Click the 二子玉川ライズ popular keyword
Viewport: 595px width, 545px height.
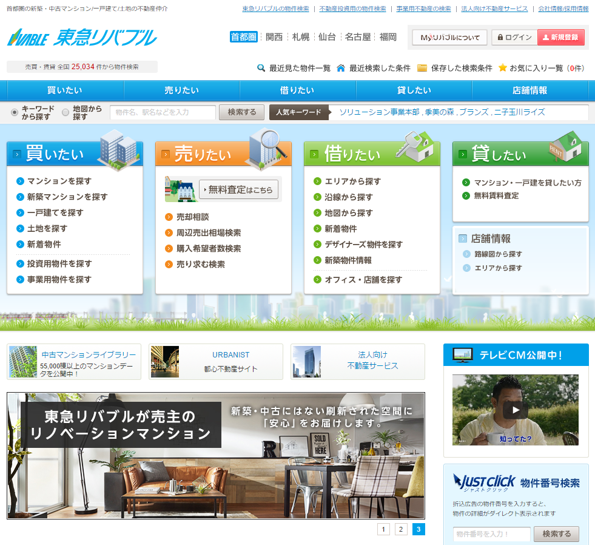tap(519, 112)
